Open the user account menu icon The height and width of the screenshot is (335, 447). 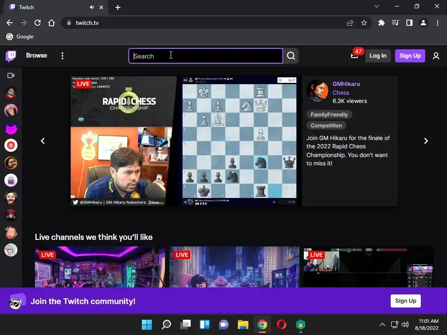436,56
